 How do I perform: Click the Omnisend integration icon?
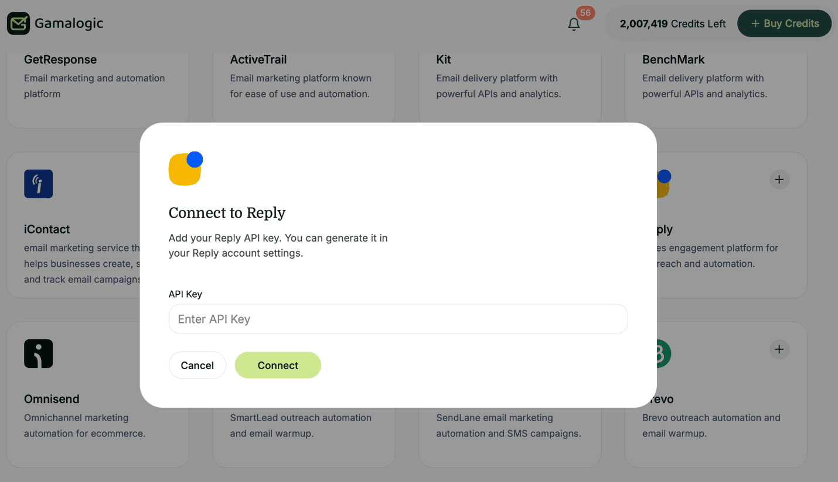click(x=38, y=353)
